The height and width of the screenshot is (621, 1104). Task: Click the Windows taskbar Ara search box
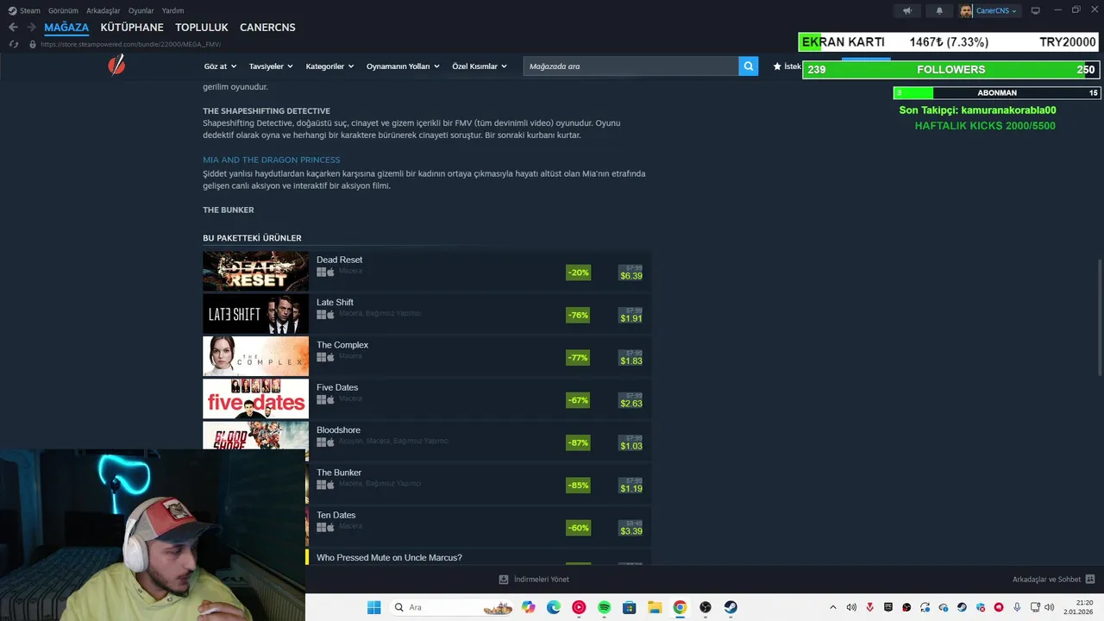tap(452, 607)
